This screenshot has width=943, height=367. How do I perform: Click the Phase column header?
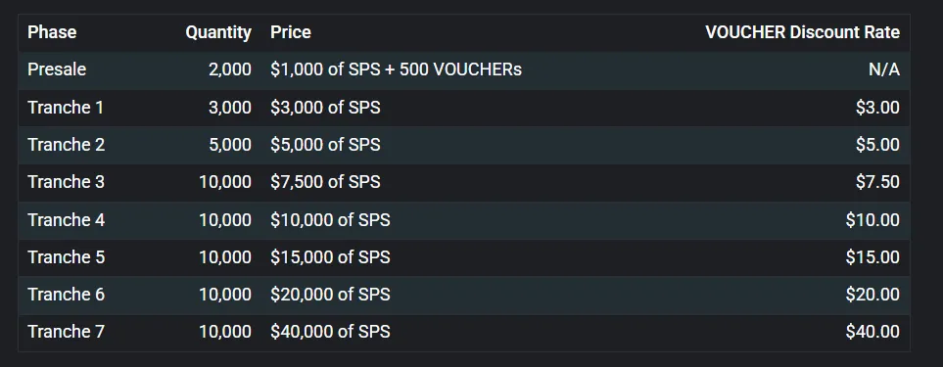point(52,32)
